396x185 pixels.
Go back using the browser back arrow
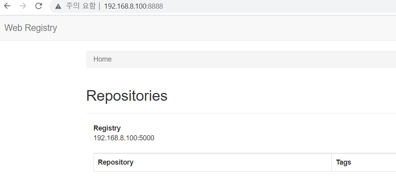tap(7, 6)
